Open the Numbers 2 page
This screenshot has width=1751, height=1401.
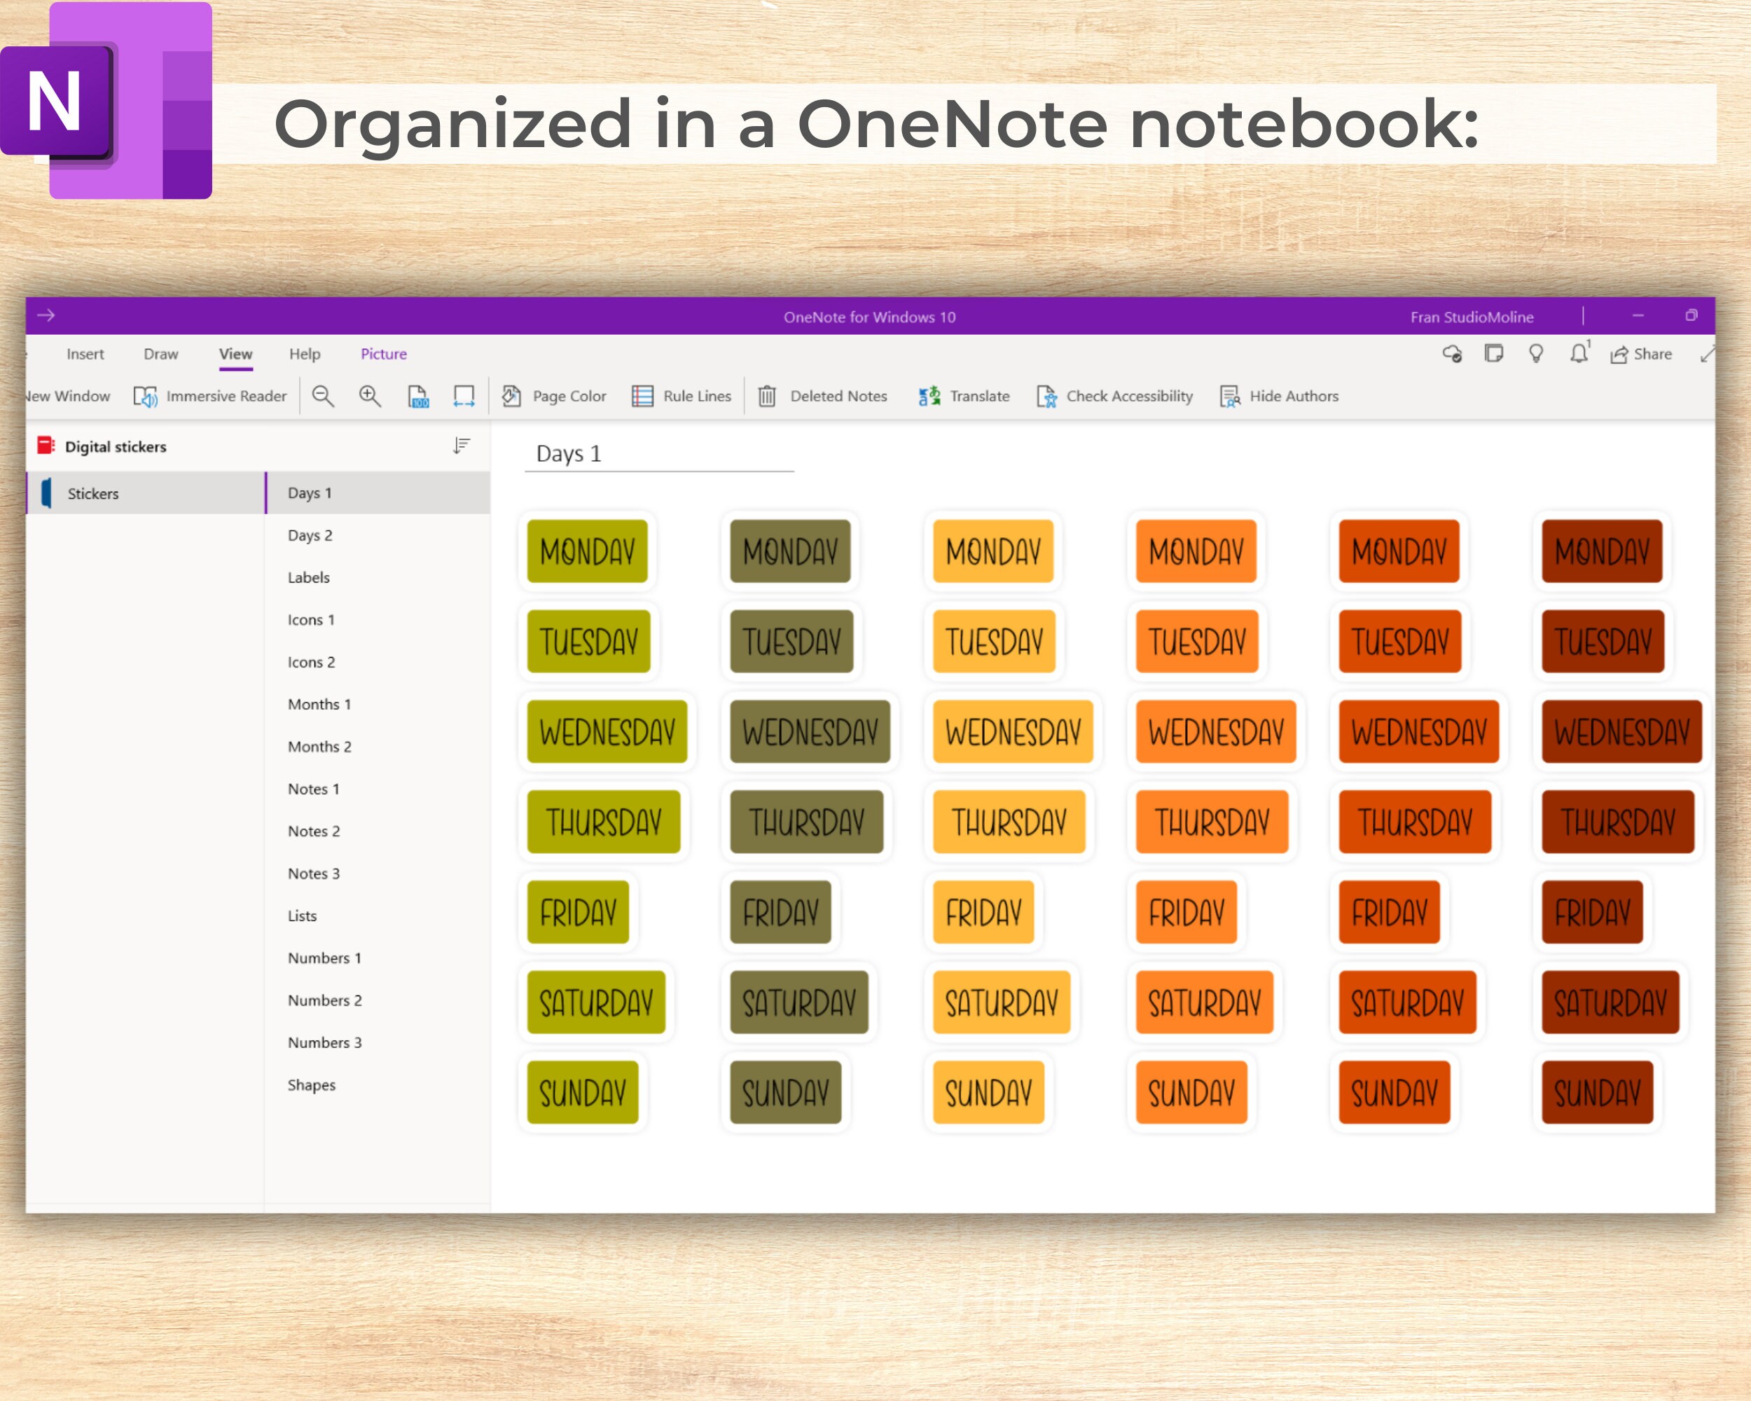point(378,1000)
